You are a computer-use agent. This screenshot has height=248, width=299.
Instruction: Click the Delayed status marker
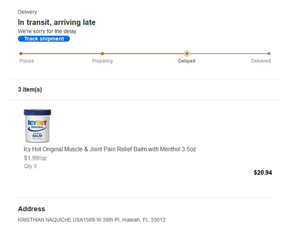[x=187, y=54]
